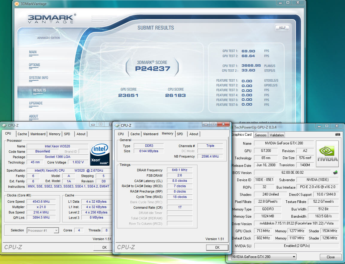Click the Intel Xeon inside logo
This screenshot has width=345, height=264.
[100, 154]
